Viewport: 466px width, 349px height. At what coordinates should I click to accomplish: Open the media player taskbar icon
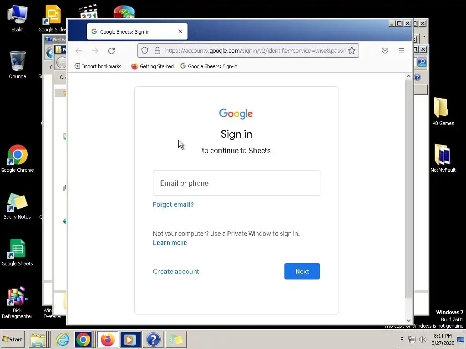(130, 339)
